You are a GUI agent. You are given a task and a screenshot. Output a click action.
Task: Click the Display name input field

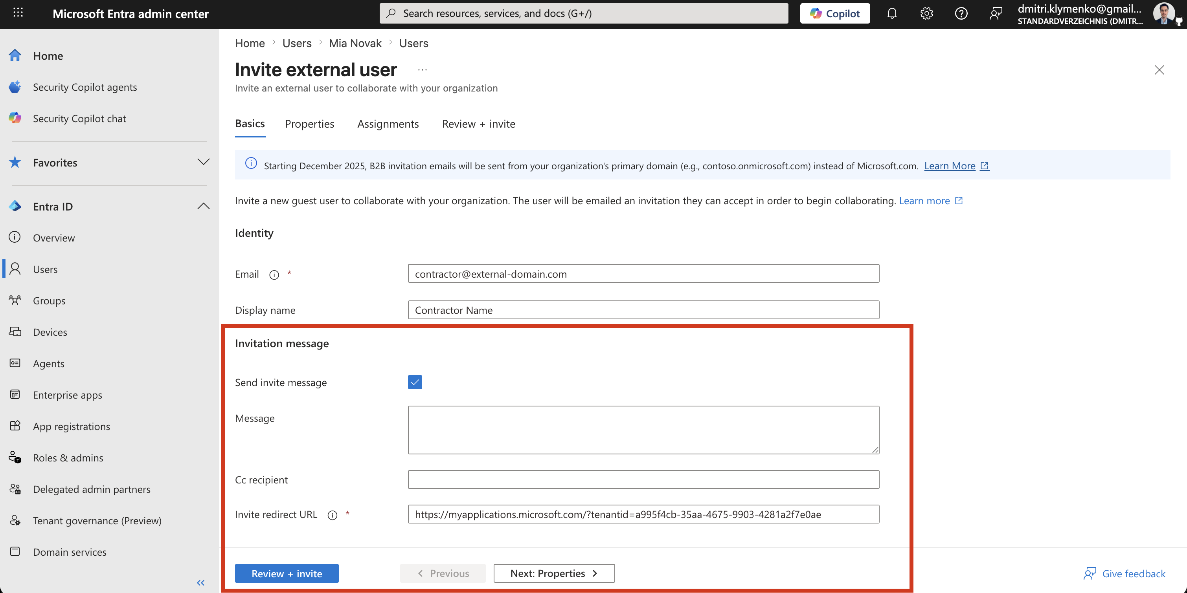pyautogui.click(x=643, y=310)
